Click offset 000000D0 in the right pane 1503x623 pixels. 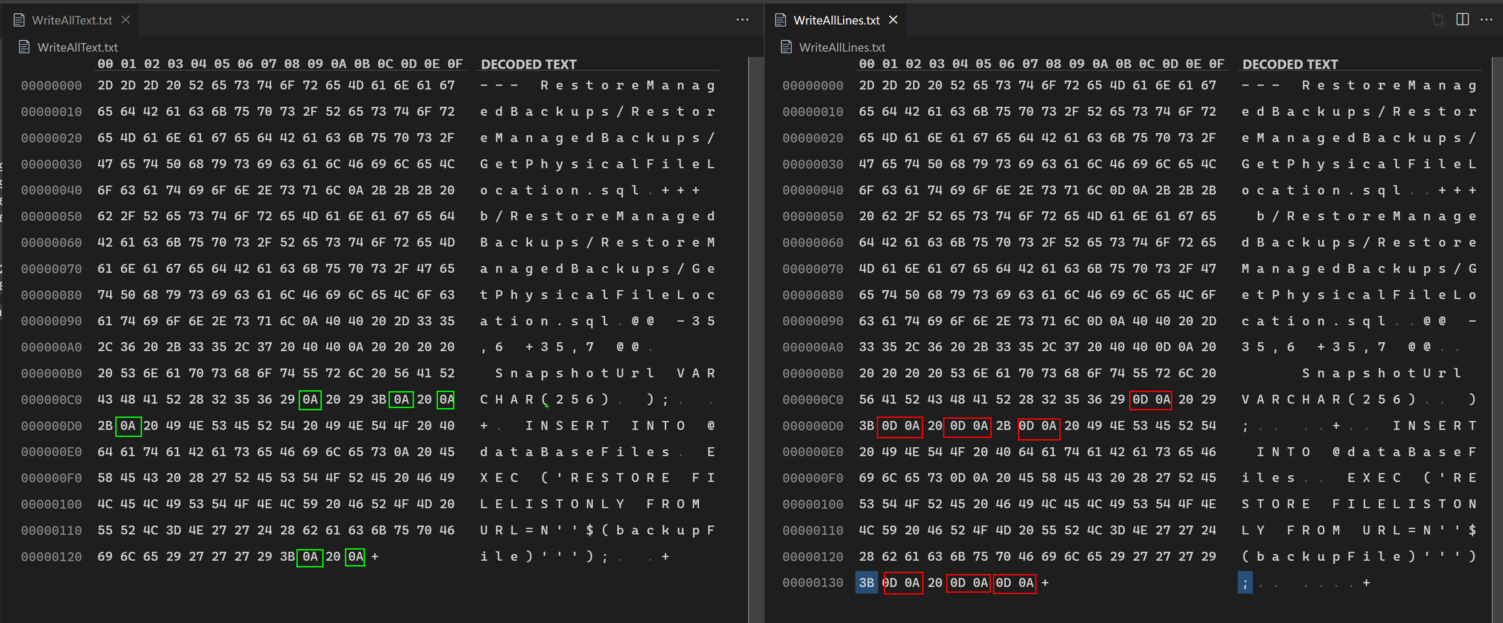coord(813,426)
